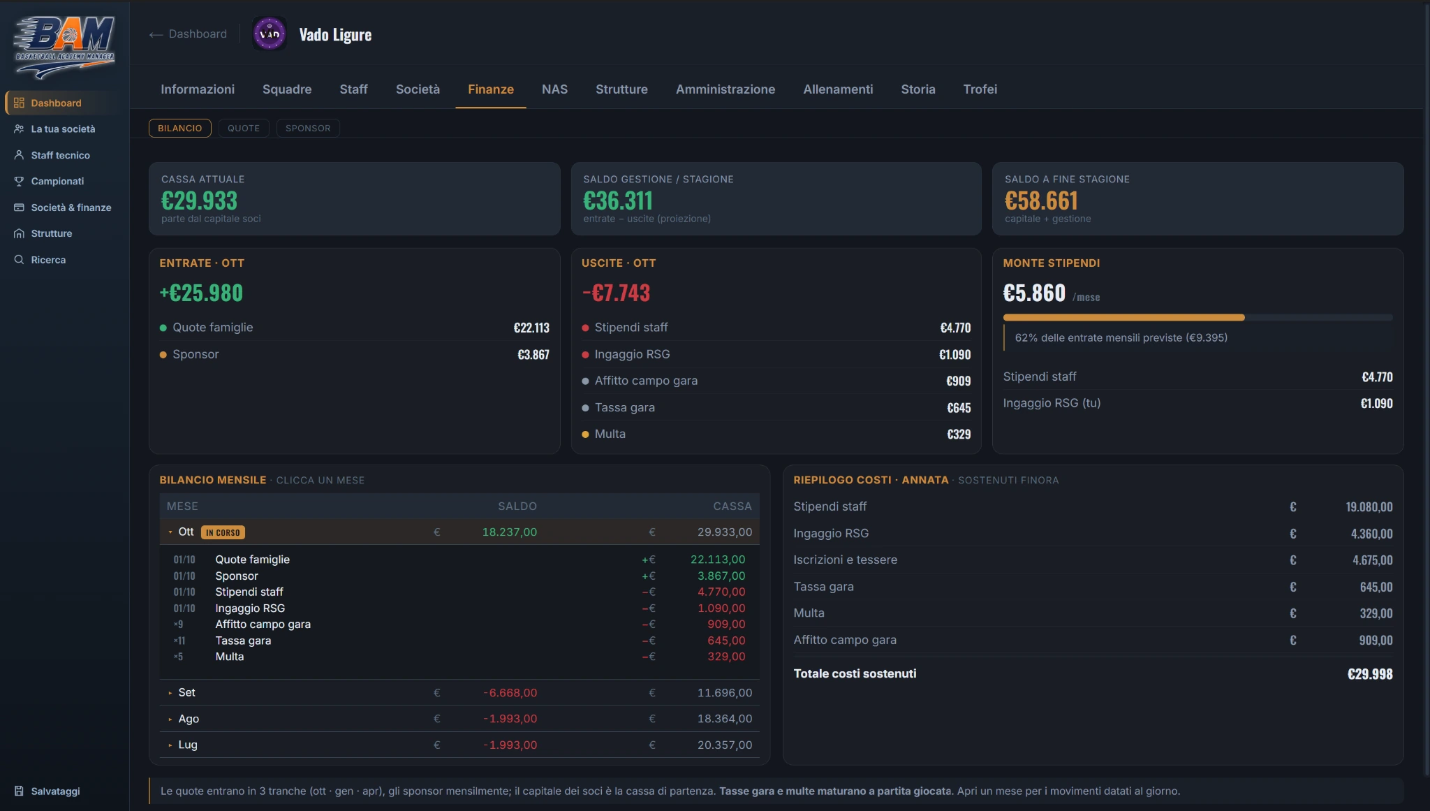Open the Squadre tab
The image size is (1430, 811).
[287, 89]
